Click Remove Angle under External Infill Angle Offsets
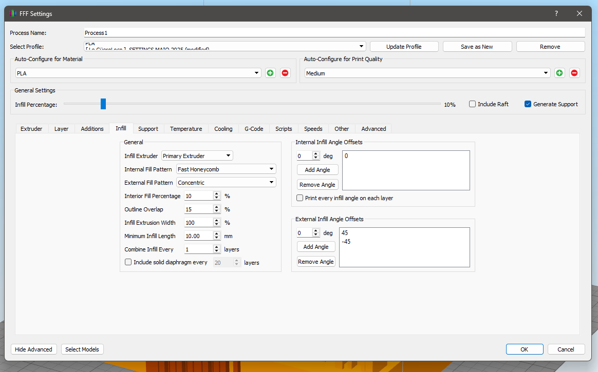Screen dimensions: 598x372 tap(316, 262)
